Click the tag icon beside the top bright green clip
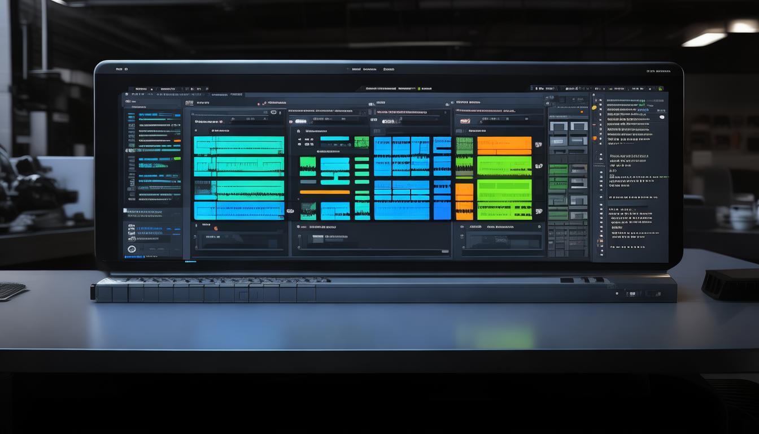Viewport: 759px width, 434px height. point(538,166)
